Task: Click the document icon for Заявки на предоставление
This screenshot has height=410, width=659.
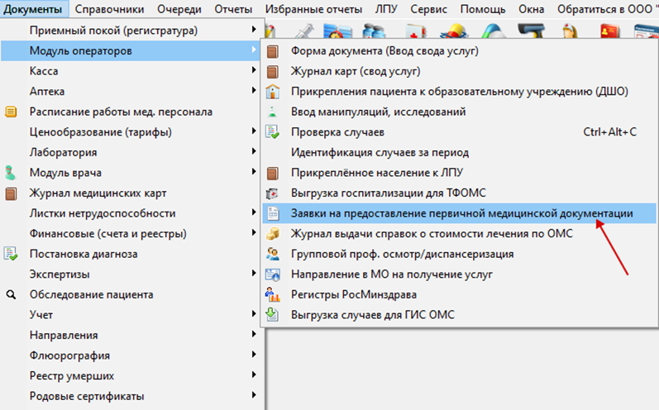Action: [273, 213]
